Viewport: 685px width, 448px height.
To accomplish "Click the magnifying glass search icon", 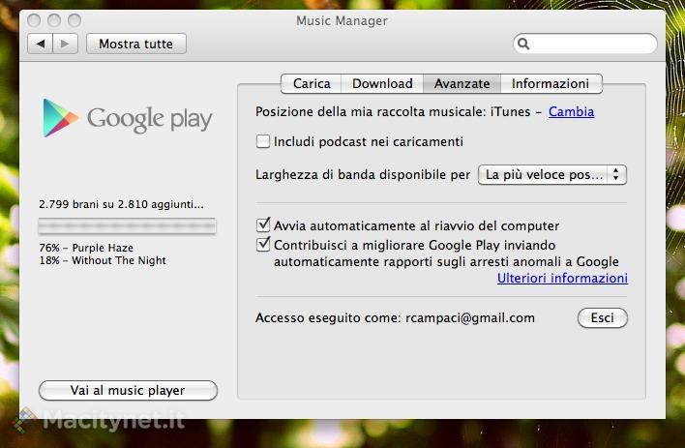I will point(523,44).
